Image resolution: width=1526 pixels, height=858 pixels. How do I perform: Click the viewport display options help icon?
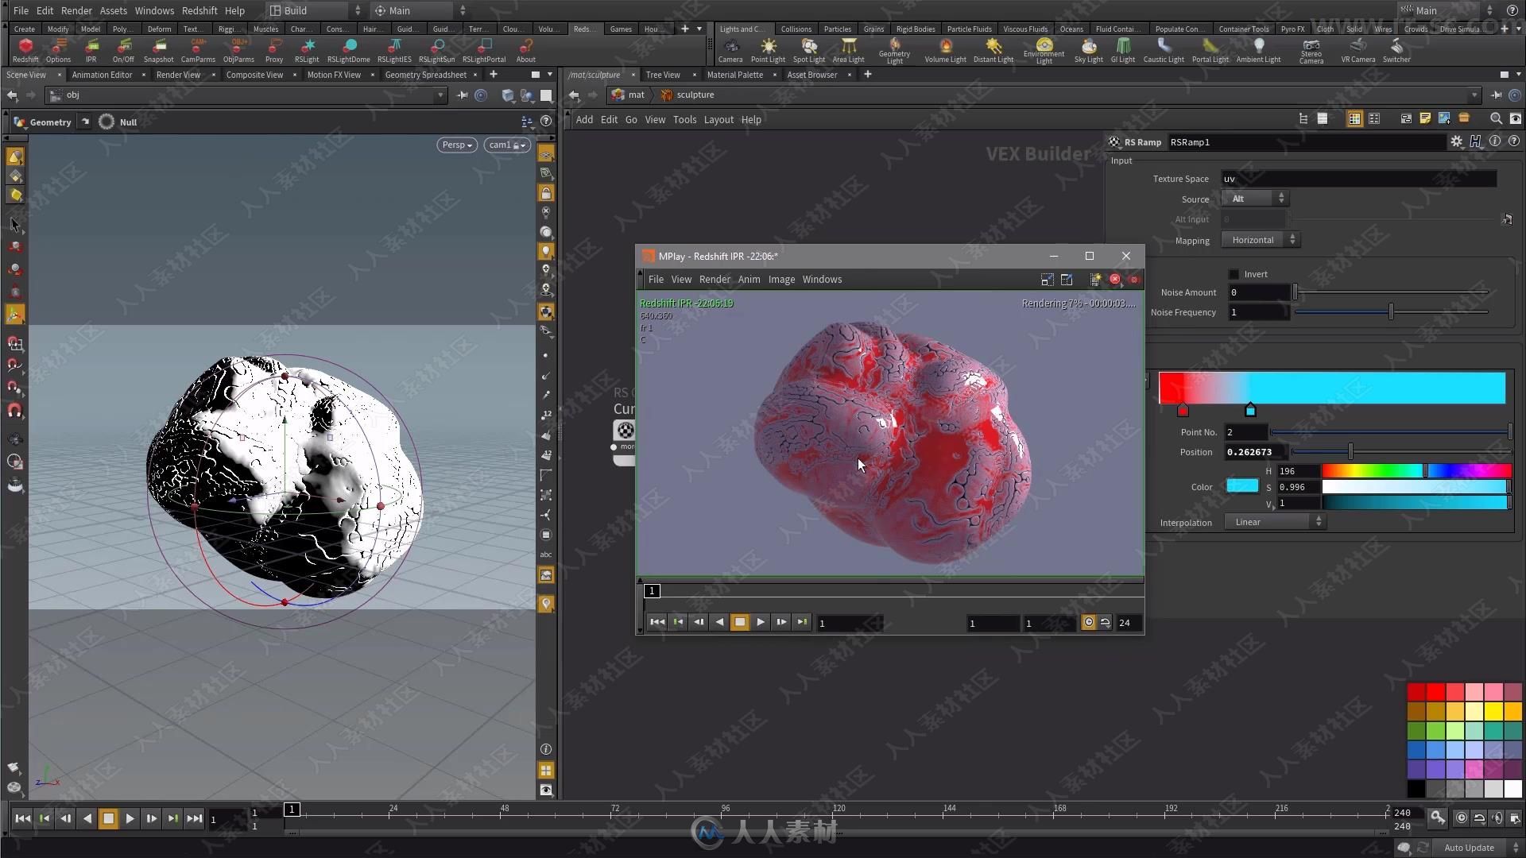click(x=546, y=122)
